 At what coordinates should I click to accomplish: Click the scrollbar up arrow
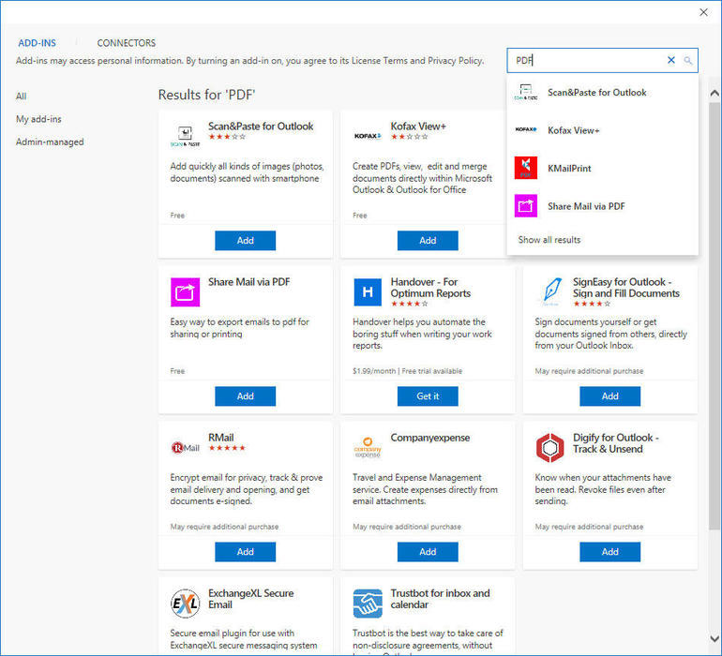pyautogui.click(x=714, y=94)
